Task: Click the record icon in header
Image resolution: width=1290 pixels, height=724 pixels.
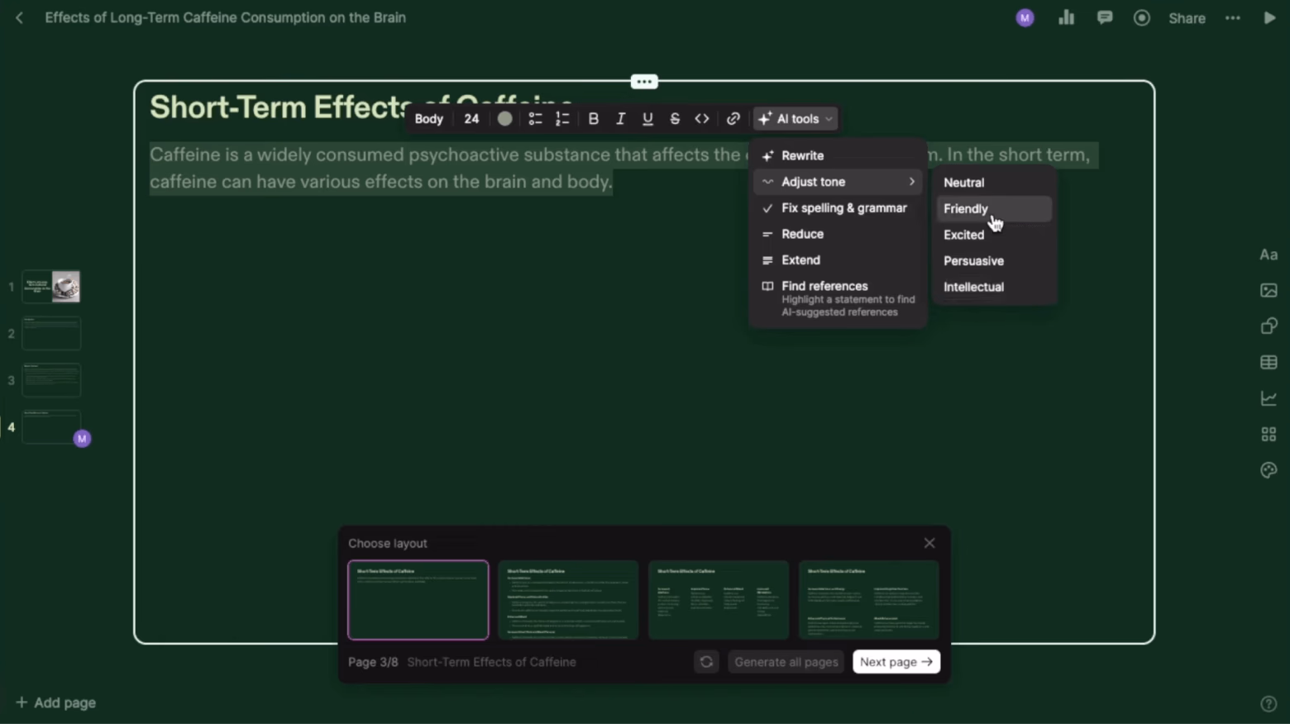Action: [1141, 17]
